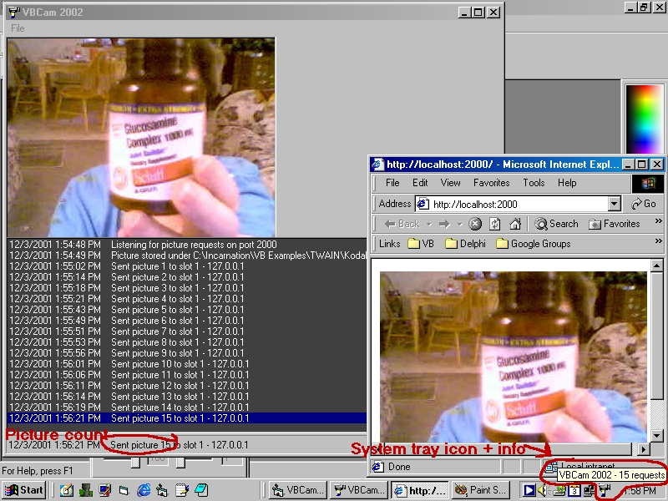Open the Internet Explorer title bar system icon
Viewport: 668px width, 501px height.
[x=377, y=164]
